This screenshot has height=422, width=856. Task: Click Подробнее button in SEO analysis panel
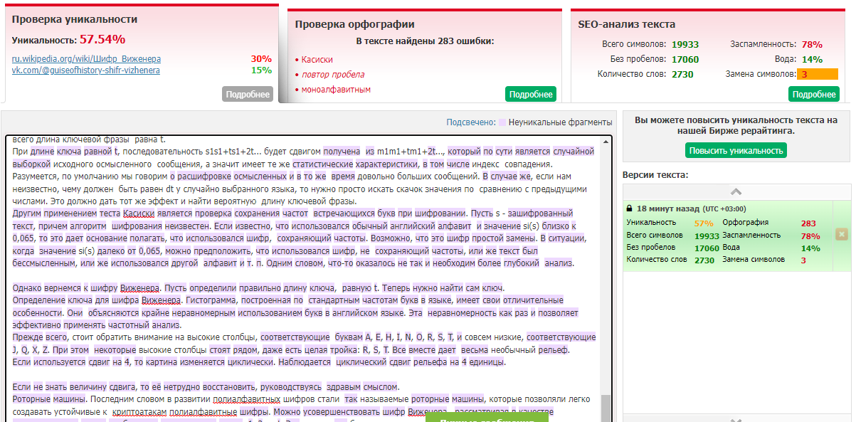coord(814,95)
